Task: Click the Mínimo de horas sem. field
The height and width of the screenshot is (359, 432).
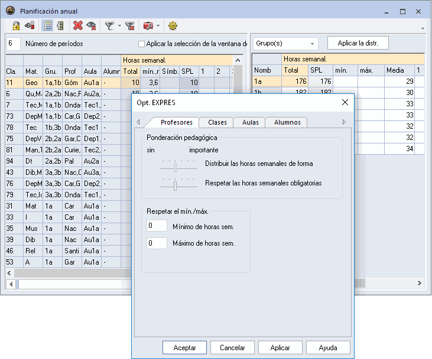Action: click(x=157, y=226)
